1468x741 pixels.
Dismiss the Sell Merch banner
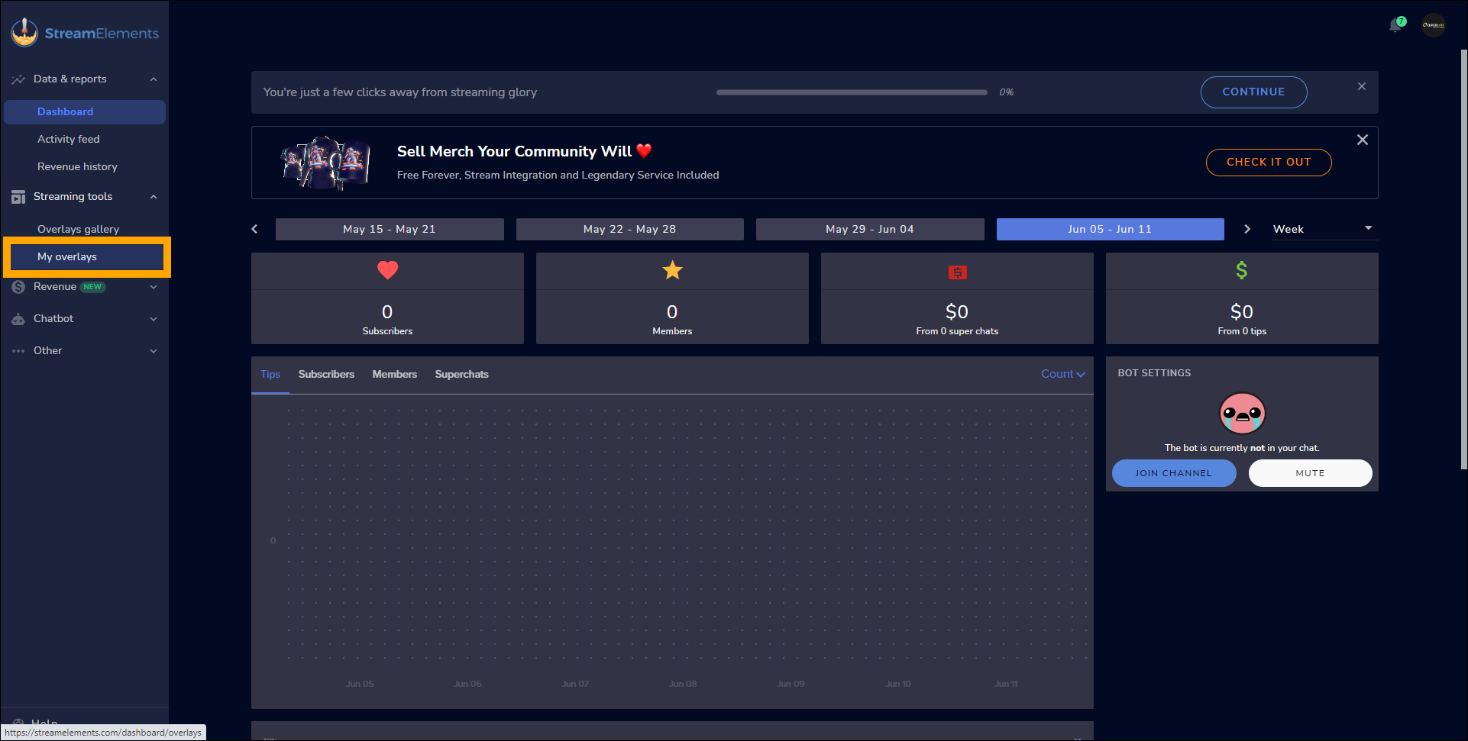(1362, 140)
